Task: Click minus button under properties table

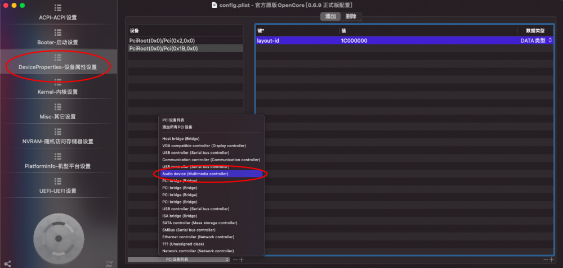Action: 546,260
